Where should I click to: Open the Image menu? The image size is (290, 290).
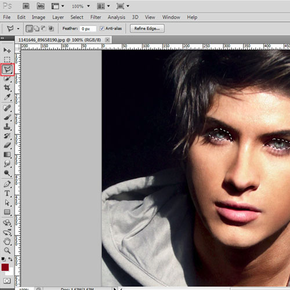click(38, 17)
